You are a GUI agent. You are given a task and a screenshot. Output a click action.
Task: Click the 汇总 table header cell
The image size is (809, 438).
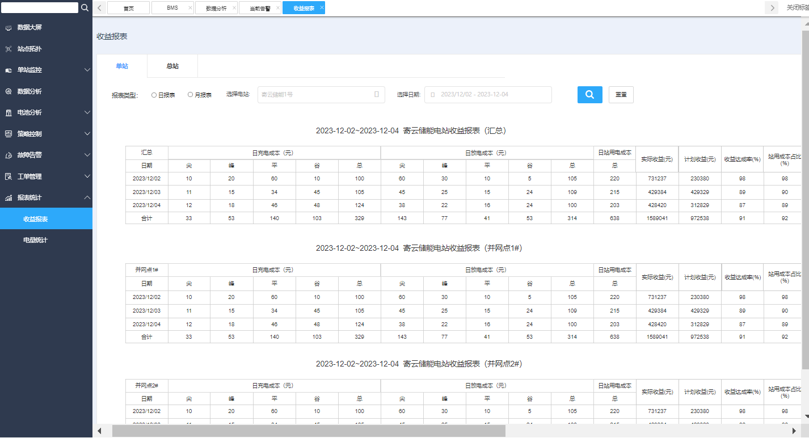point(147,153)
